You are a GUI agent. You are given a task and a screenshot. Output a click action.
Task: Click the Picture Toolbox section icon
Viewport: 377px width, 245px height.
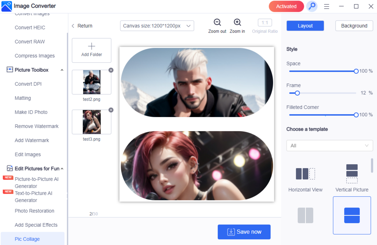point(10,70)
